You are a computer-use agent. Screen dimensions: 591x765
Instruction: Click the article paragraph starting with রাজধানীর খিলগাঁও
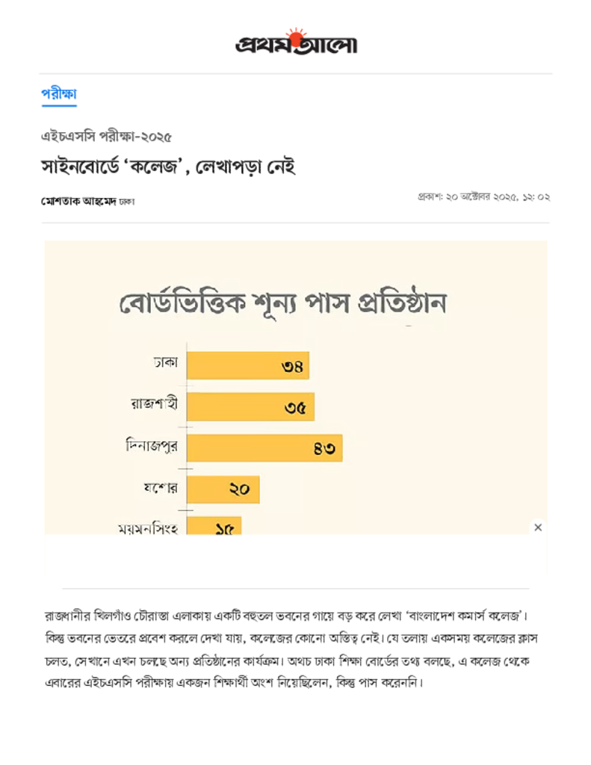click(295, 650)
